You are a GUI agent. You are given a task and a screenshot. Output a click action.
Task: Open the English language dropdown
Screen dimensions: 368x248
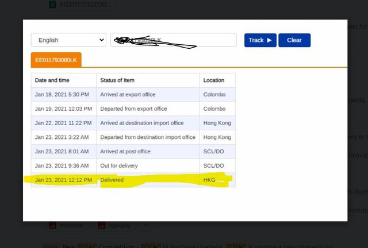(68, 40)
